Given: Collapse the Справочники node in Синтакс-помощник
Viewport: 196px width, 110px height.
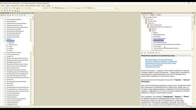Looking at the screenshot, I should pyautogui.click(x=144, y=23).
